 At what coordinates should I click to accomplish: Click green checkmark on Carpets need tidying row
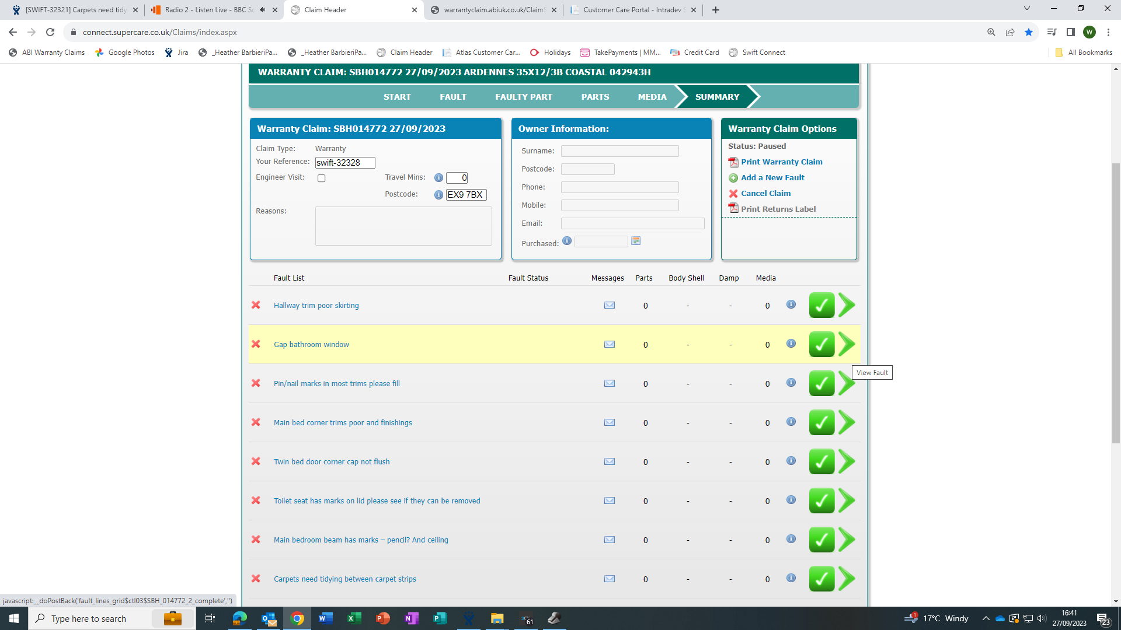click(821, 579)
